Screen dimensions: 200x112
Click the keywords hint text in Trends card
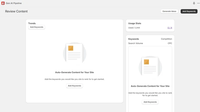click(74, 79)
